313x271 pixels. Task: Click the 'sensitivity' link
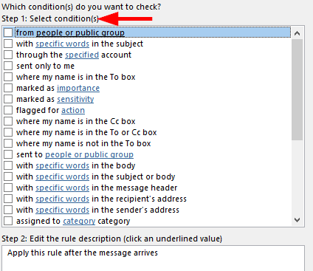[x=75, y=99]
